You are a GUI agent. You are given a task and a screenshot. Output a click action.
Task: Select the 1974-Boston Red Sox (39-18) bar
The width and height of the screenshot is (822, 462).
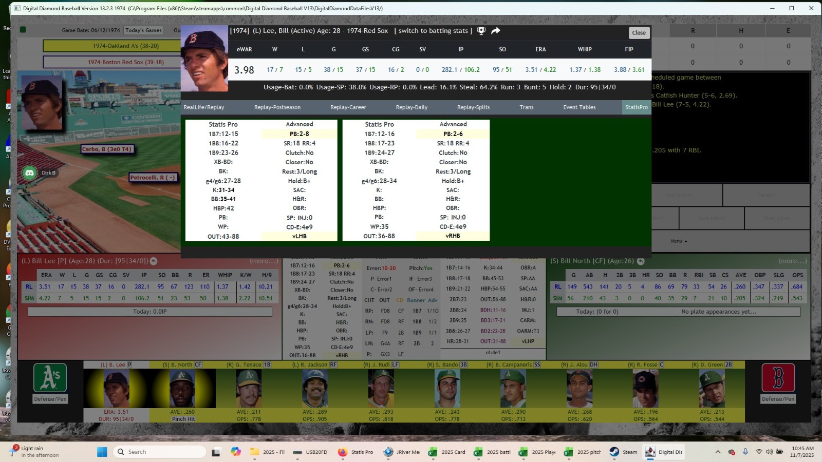[x=113, y=62]
